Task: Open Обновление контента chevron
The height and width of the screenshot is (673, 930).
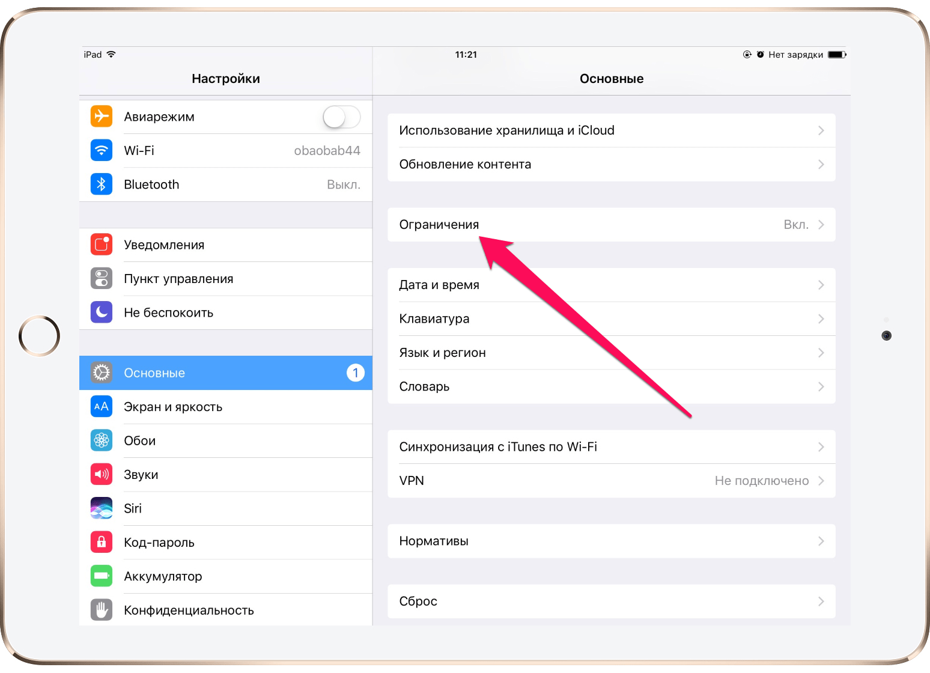Action: point(821,164)
